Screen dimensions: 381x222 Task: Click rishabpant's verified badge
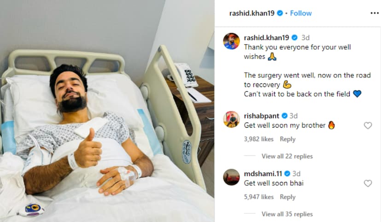[285, 116]
